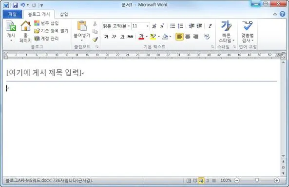The width and height of the screenshot is (289, 187).
Task: Open the 클립보드 group dialog launcher
Action: point(97,47)
